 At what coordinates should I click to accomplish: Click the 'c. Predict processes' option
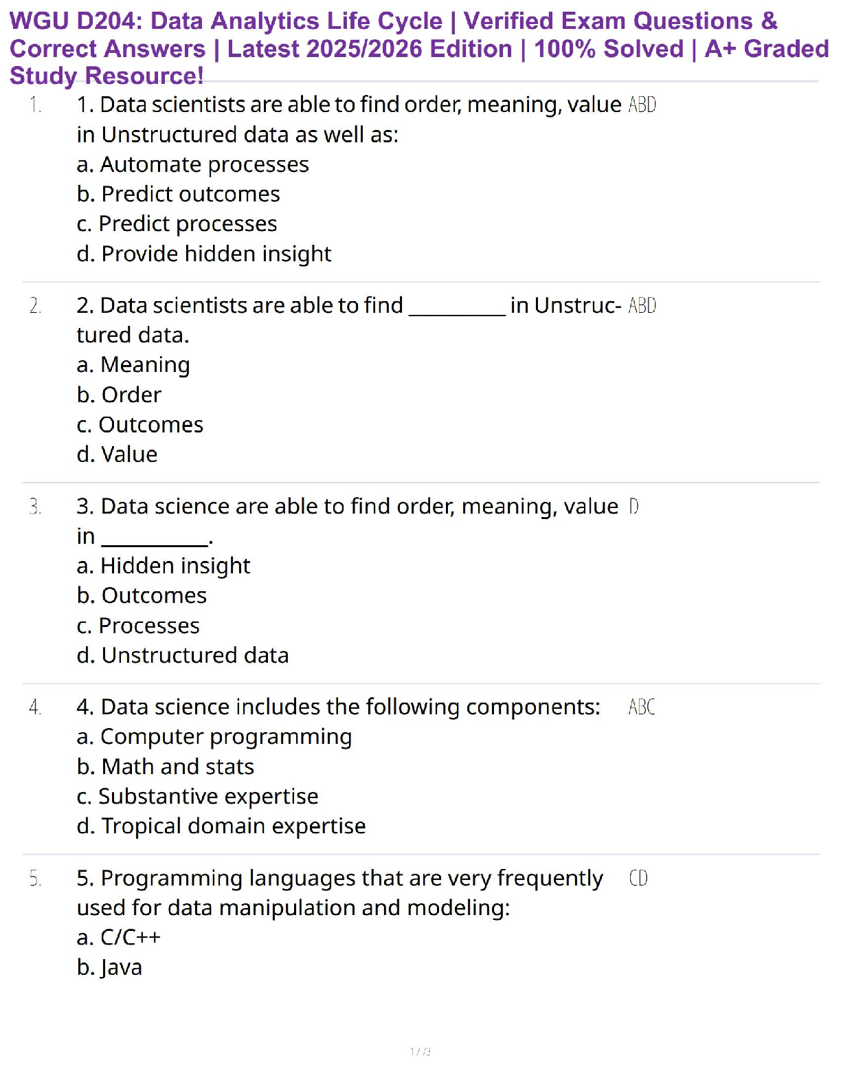177,224
